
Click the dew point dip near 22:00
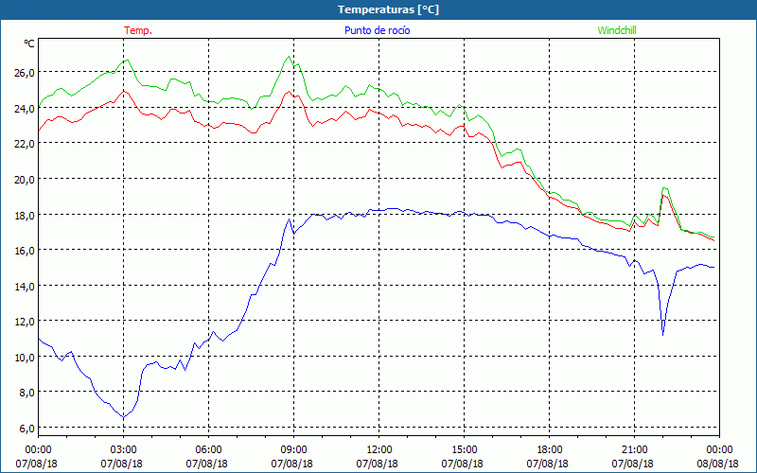click(663, 335)
